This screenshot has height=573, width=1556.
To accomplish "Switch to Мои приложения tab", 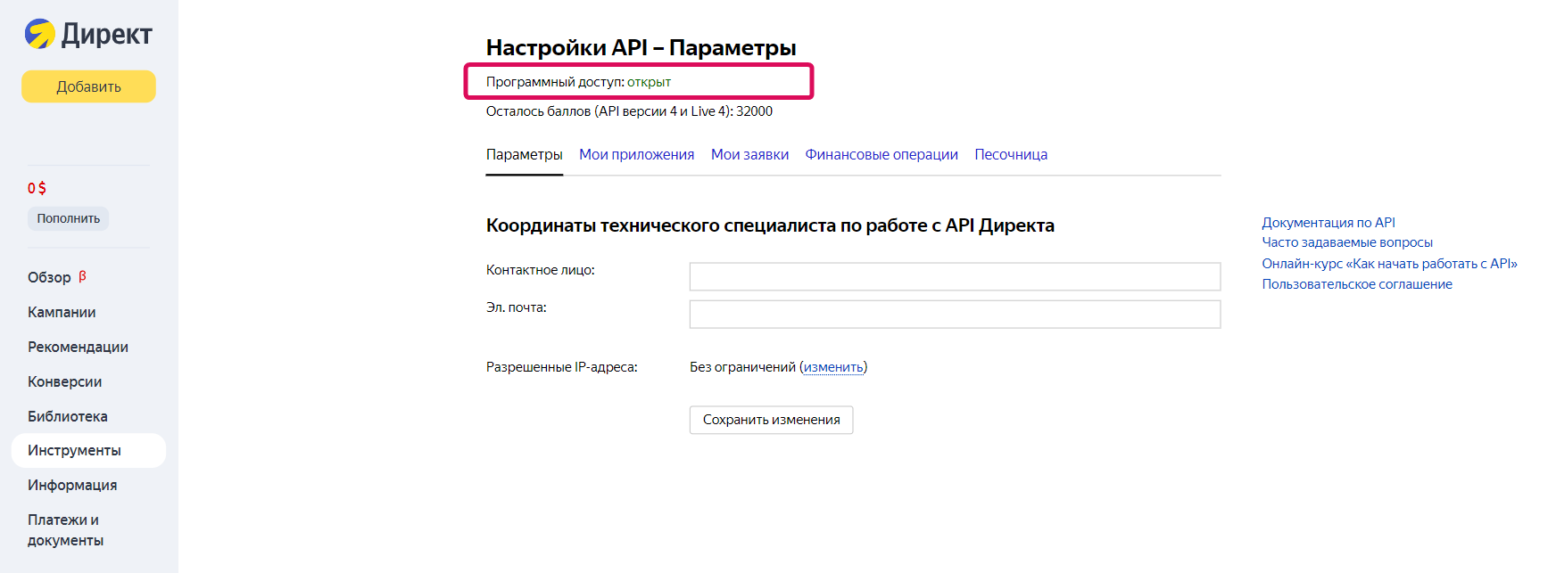I will [636, 154].
